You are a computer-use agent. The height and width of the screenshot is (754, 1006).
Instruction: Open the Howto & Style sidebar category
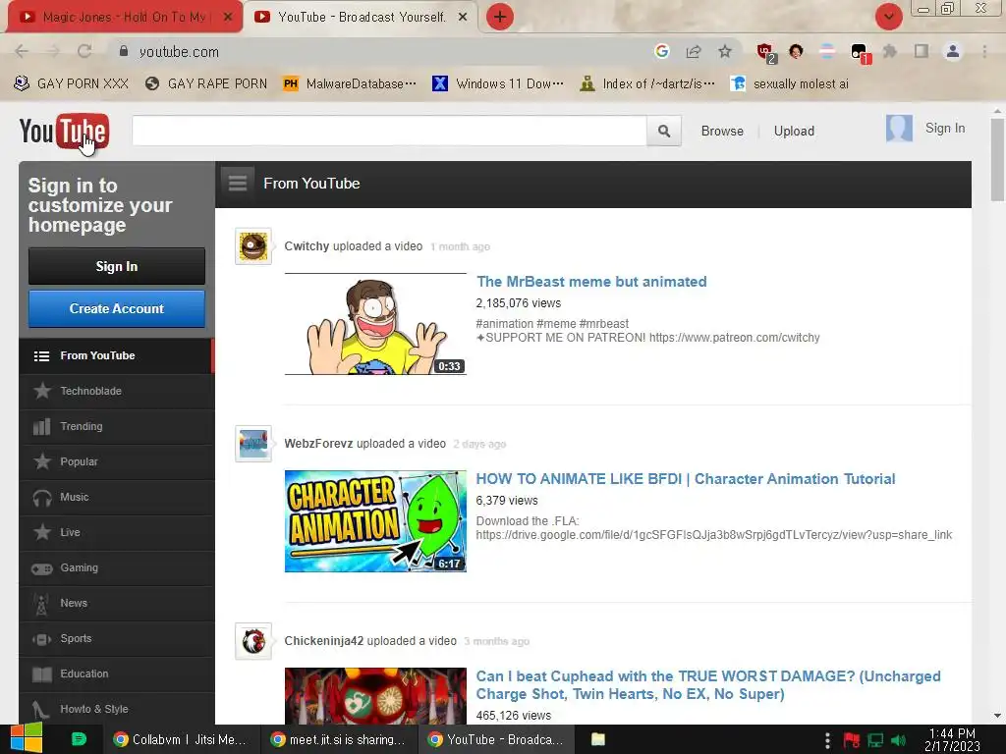117,709
